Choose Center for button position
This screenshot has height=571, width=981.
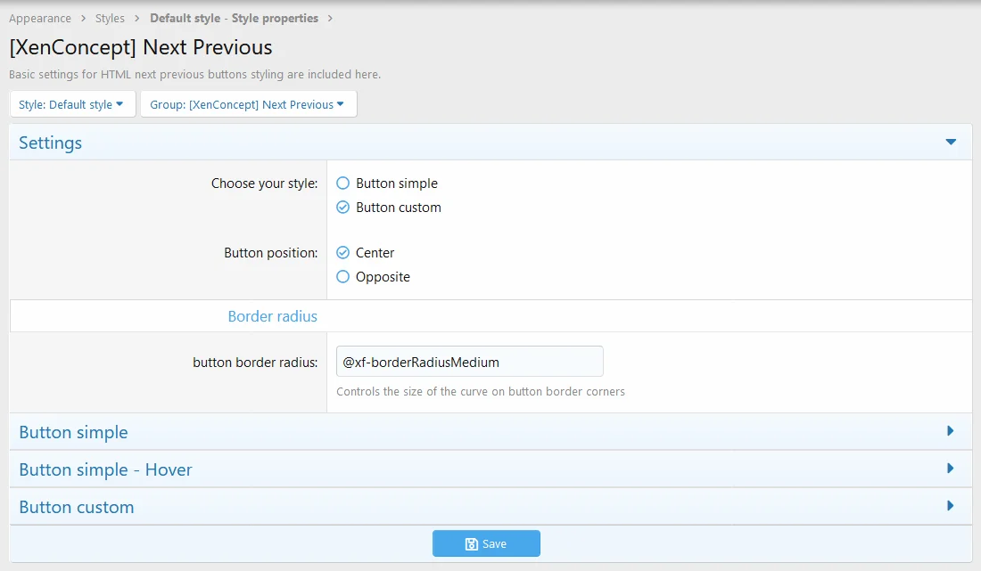click(343, 253)
